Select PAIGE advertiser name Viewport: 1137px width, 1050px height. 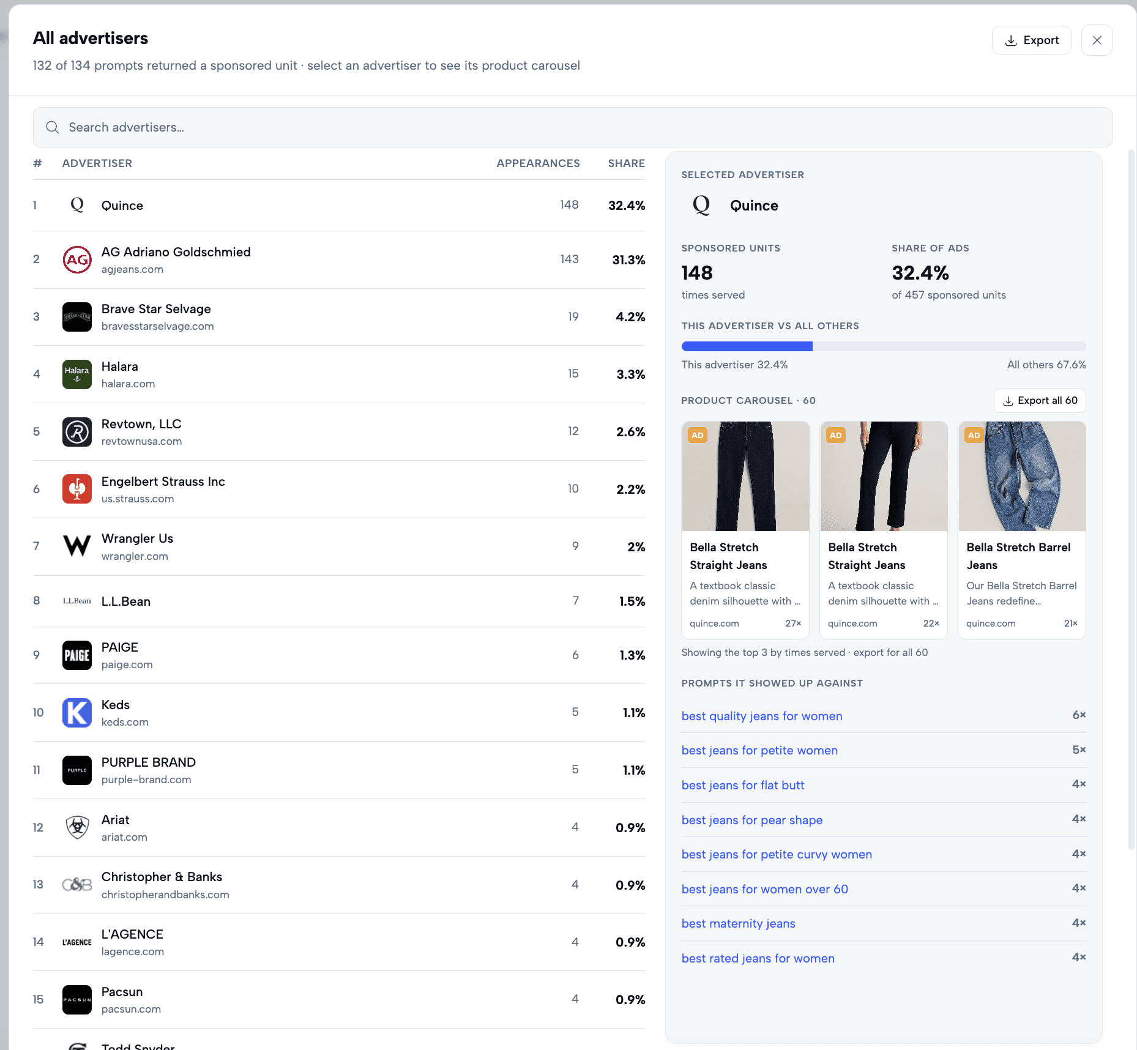[120, 647]
